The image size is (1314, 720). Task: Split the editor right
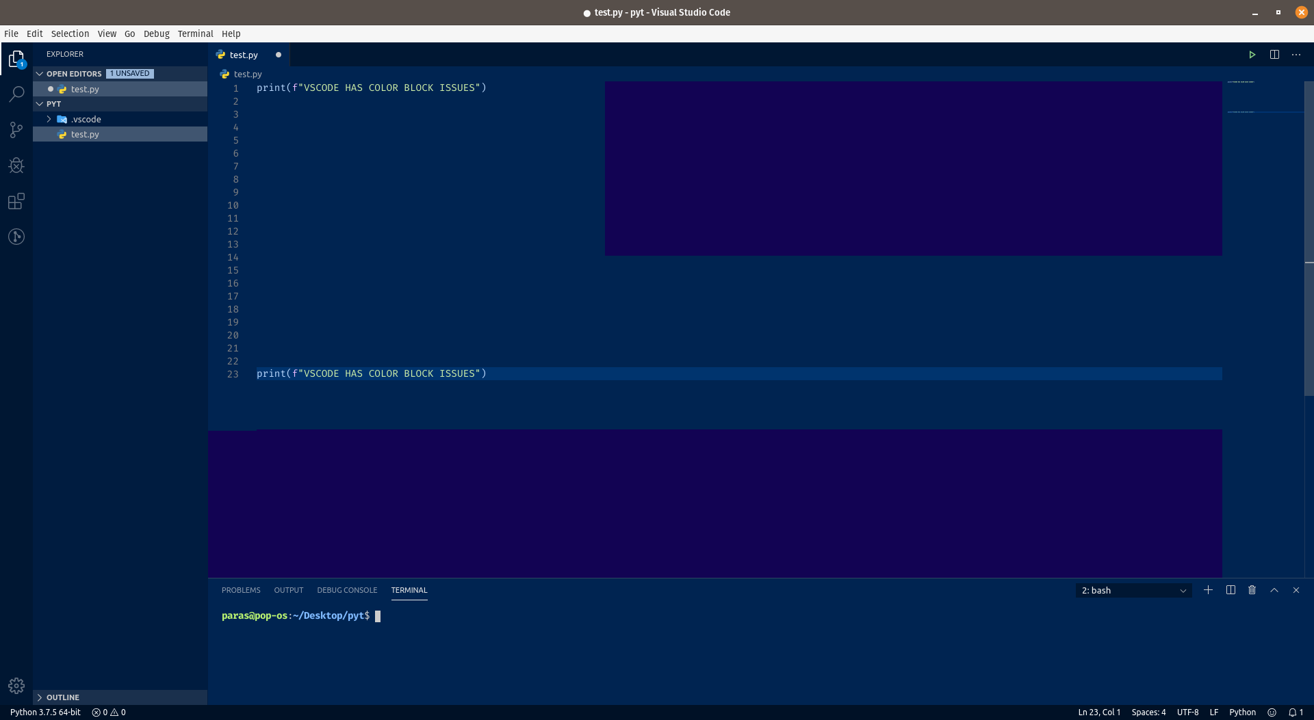1274,55
